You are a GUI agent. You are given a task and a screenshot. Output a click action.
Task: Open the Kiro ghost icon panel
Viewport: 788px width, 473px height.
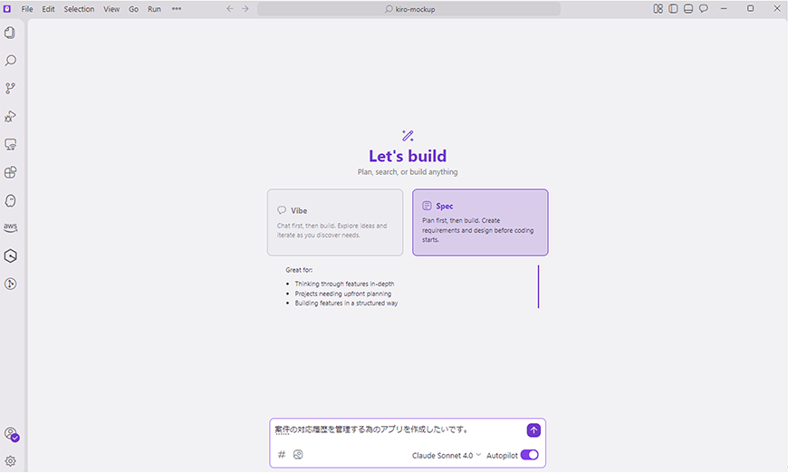click(x=10, y=200)
